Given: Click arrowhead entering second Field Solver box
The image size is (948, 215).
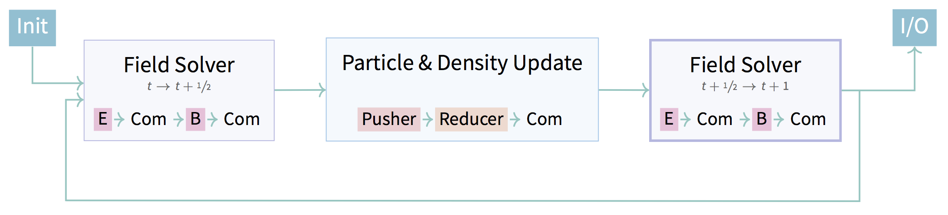Looking at the screenshot, I should 645,90.
